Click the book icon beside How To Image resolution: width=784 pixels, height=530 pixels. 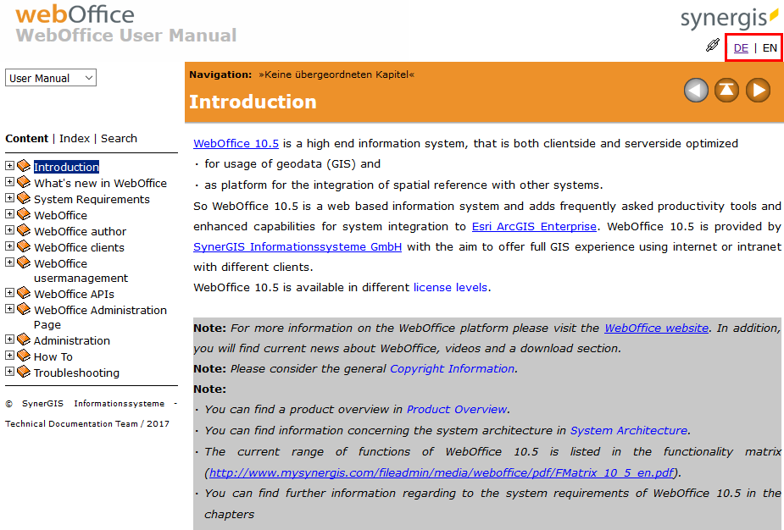click(x=24, y=356)
